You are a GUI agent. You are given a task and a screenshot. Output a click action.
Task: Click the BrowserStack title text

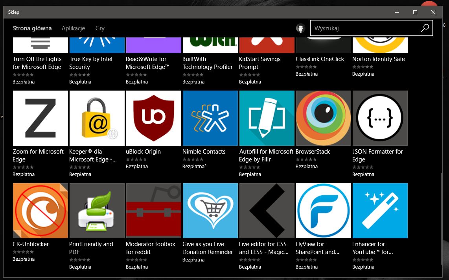point(313,152)
